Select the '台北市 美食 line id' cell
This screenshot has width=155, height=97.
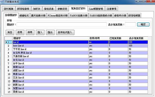click(x=50, y=53)
